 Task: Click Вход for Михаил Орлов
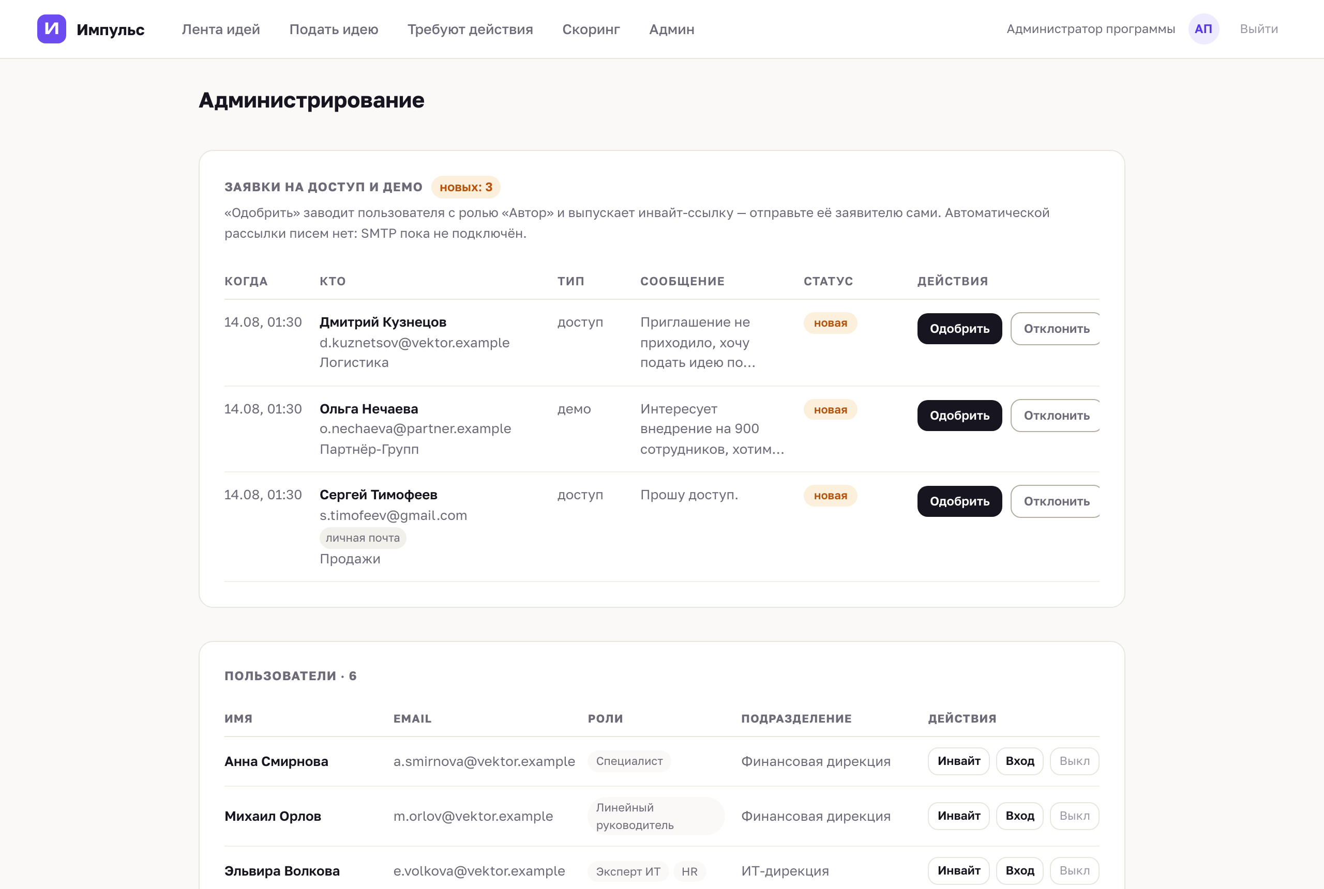pos(1019,816)
